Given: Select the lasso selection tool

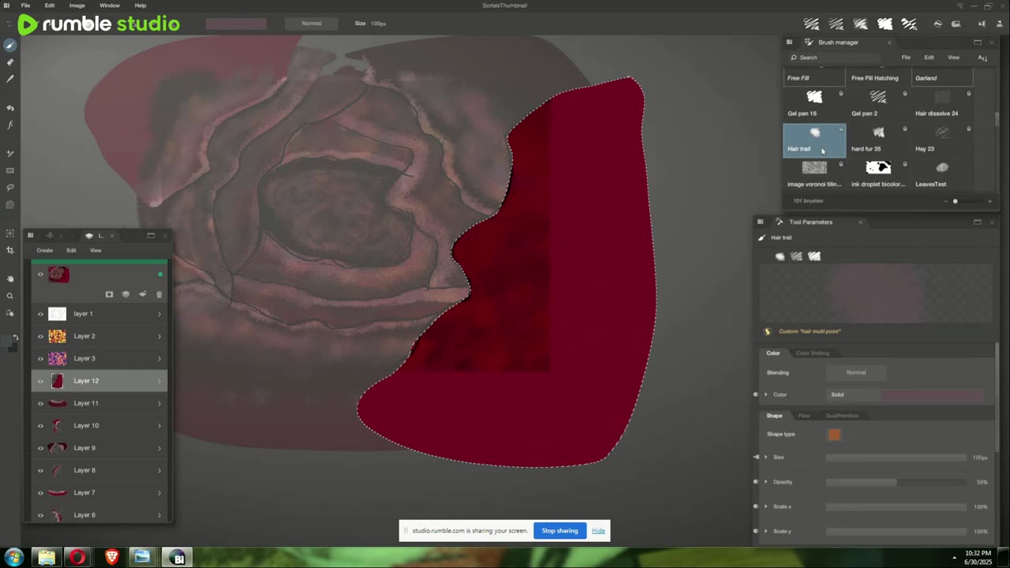Looking at the screenshot, I should pyautogui.click(x=10, y=188).
